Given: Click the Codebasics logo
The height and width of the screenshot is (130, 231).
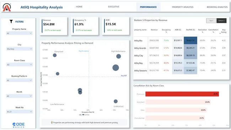Looking at the screenshot, I should click(18, 125).
